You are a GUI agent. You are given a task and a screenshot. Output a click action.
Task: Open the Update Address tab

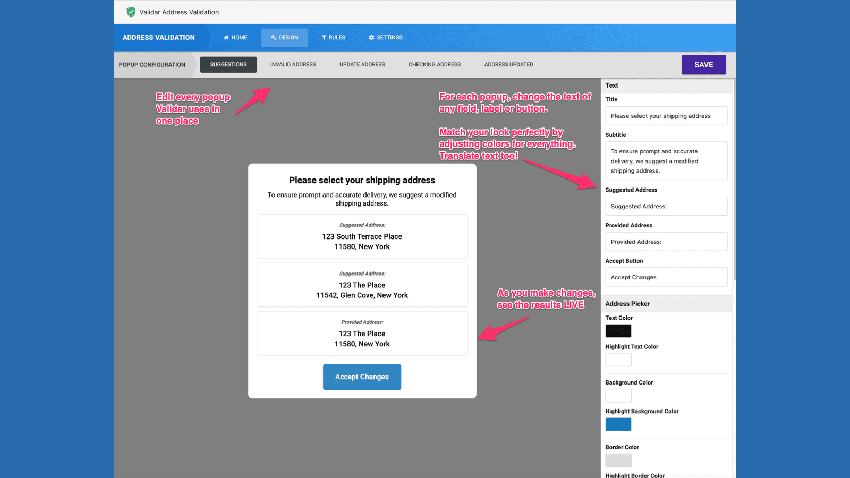pos(362,64)
